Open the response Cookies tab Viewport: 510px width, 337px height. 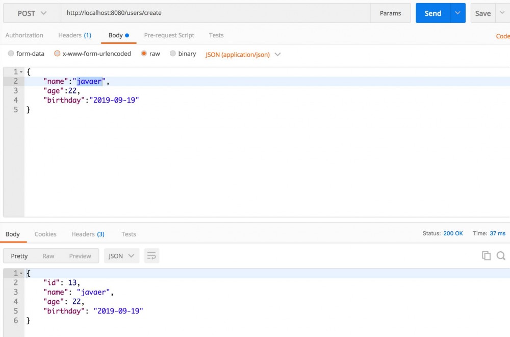click(45, 234)
